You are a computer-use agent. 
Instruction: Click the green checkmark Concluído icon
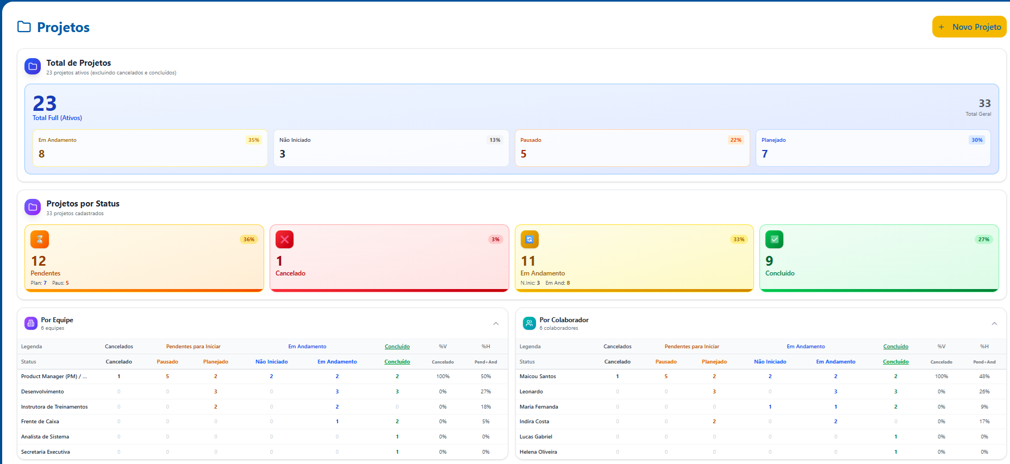coord(774,239)
